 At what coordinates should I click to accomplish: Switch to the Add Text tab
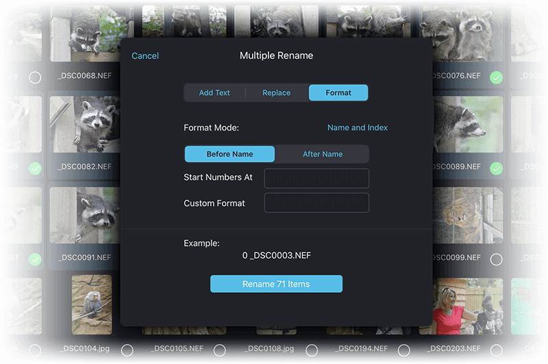214,93
